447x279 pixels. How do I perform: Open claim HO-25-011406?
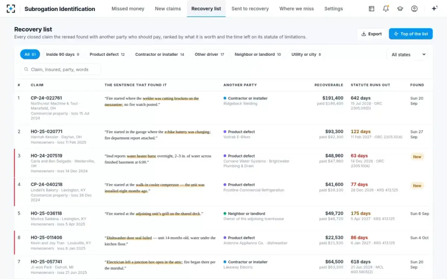(47, 238)
